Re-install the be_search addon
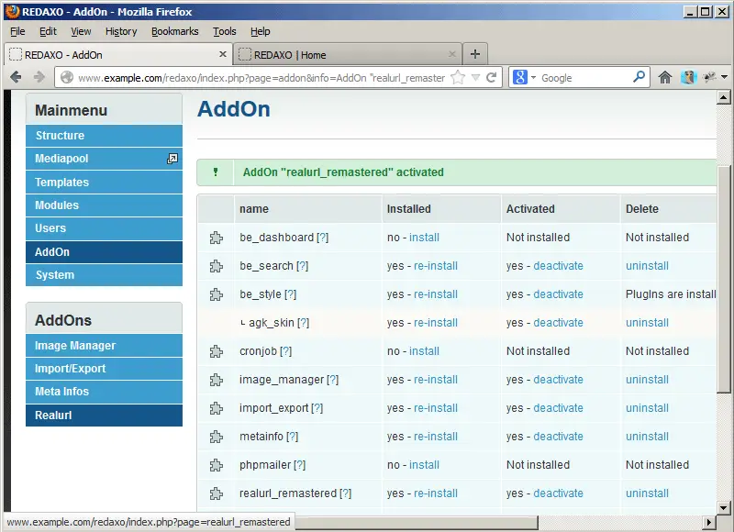 pos(436,266)
